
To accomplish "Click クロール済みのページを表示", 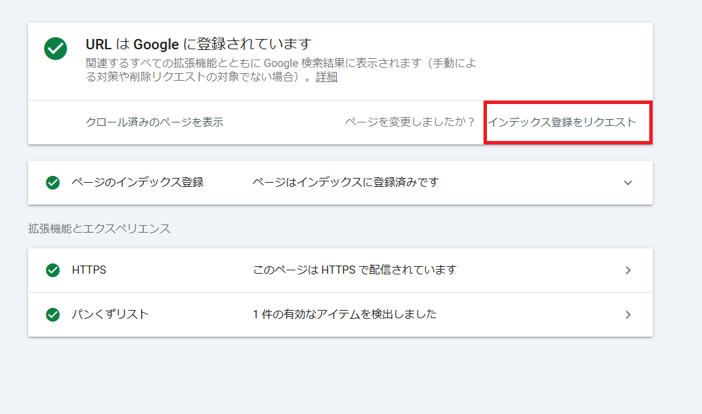I will tap(154, 122).
